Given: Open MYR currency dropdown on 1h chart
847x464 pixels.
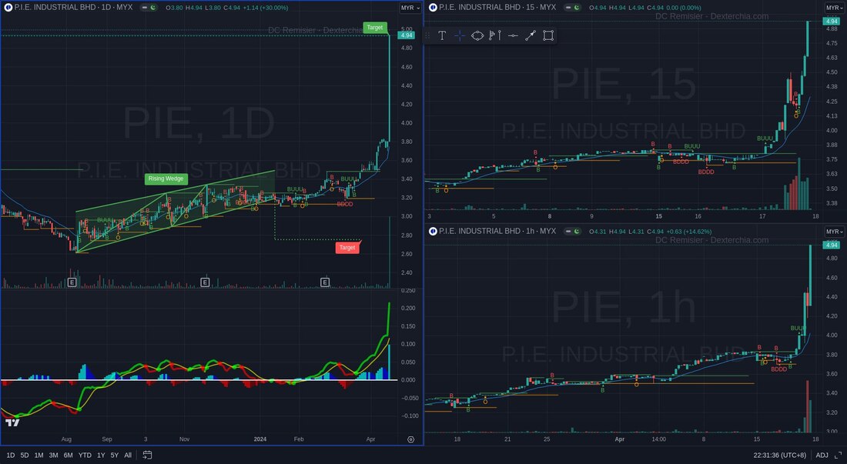Looking at the screenshot, I should tap(835, 232).
